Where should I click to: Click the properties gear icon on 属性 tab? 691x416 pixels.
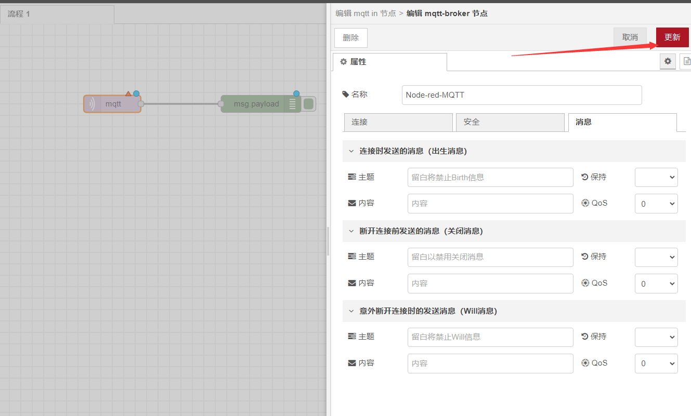pyautogui.click(x=343, y=62)
